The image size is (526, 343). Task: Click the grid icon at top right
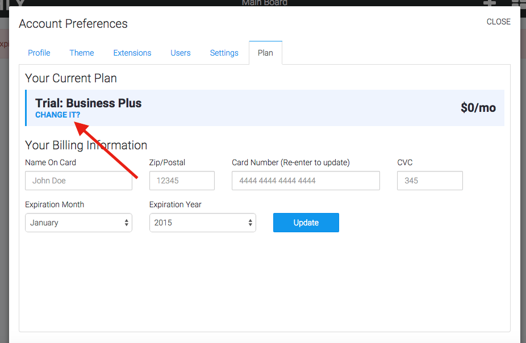(519, 3)
